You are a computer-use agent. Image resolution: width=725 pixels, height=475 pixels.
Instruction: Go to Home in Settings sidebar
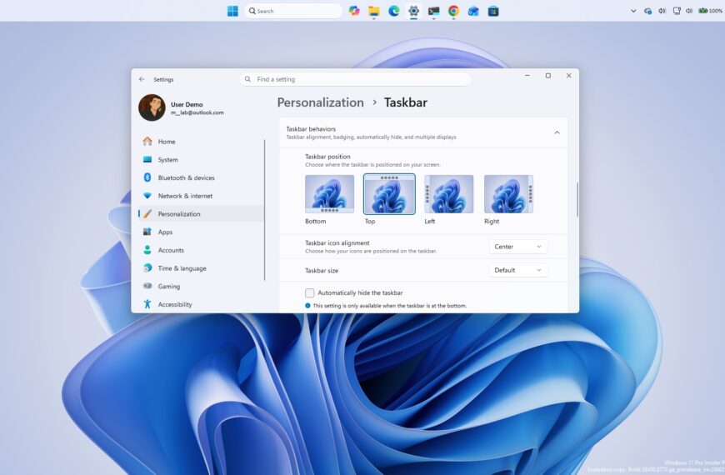pyautogui.click(x=201, y=142)
